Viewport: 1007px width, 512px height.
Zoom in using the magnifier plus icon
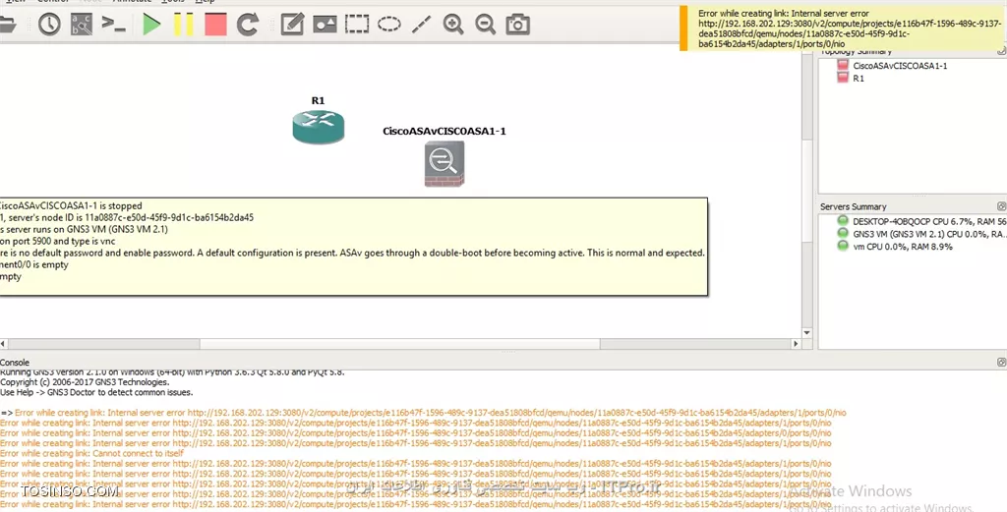tap(453, 25)
